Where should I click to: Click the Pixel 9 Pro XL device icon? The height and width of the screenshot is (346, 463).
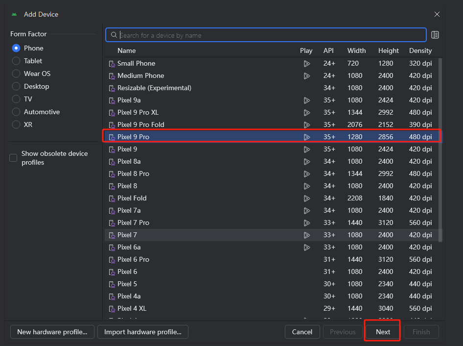pyautogui.click(x=112, y=113)
